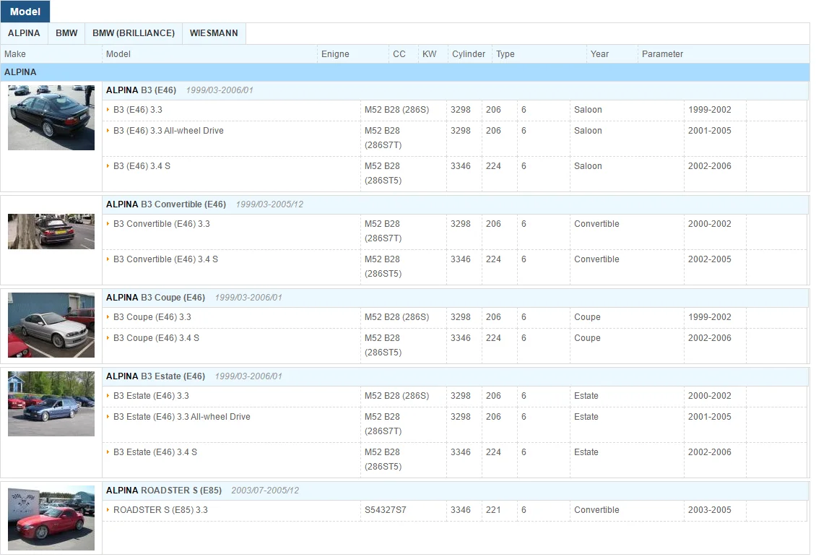Click year 1999-2002 in B3 (E46) 3.3 row
The image size is (816, 557).
coord(710,110)
